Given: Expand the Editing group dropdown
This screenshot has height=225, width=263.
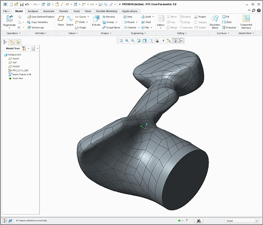Looking at the screenshot, I should coord(182,33).
